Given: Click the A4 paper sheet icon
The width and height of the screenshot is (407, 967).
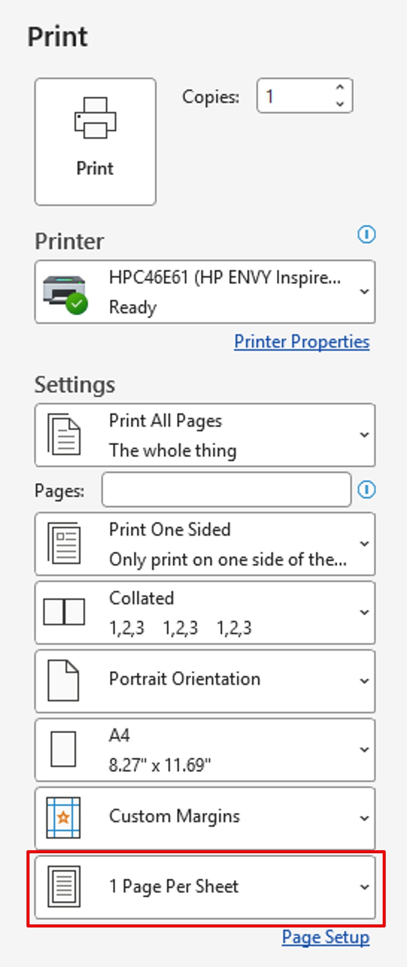Looking at the screenshot, I should pos(63,749).
